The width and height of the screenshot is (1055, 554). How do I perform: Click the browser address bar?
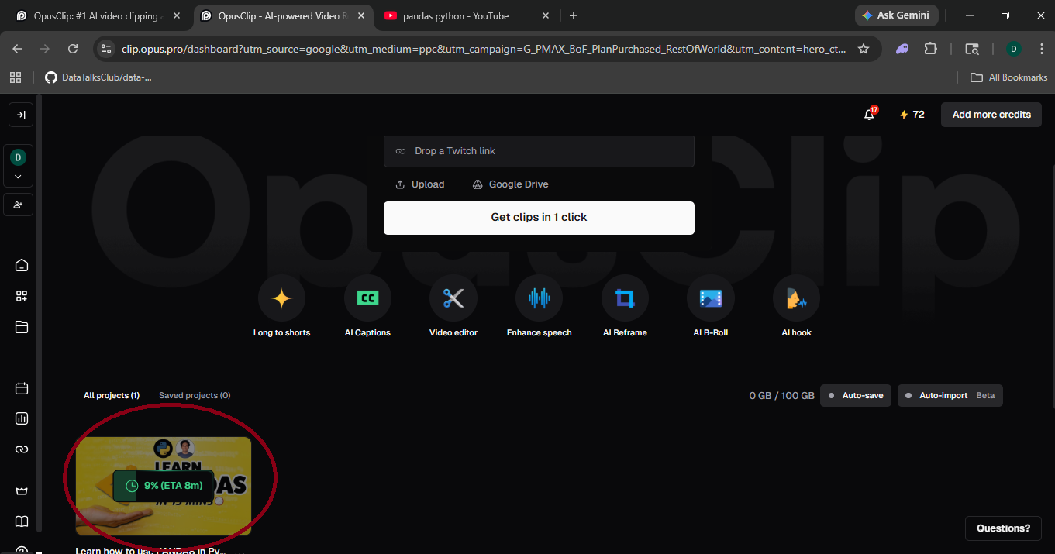click(x=484, y=49)
